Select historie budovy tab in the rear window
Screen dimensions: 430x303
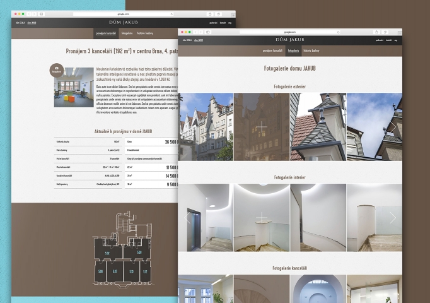[145, 33]
